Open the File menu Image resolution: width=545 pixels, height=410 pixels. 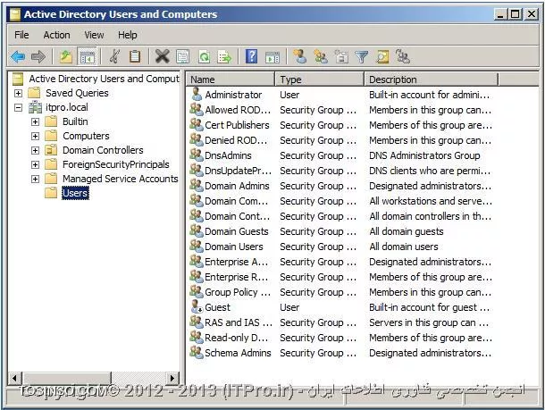[21, 35]
